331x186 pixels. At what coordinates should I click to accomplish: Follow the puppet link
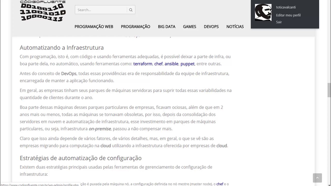tap(187, 64)
